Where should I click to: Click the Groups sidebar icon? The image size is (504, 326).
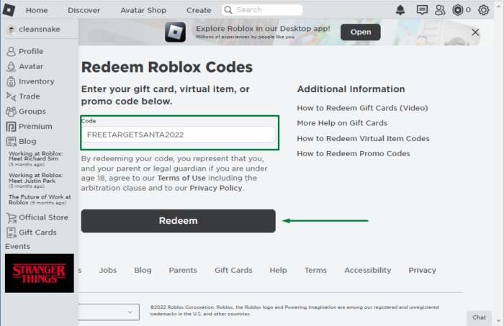click(11, 112)
